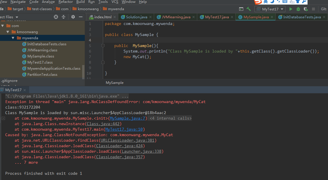Viewport: 328px width, 180px height.
Task: Open the Build menu
Action: [x=80, y=2]
